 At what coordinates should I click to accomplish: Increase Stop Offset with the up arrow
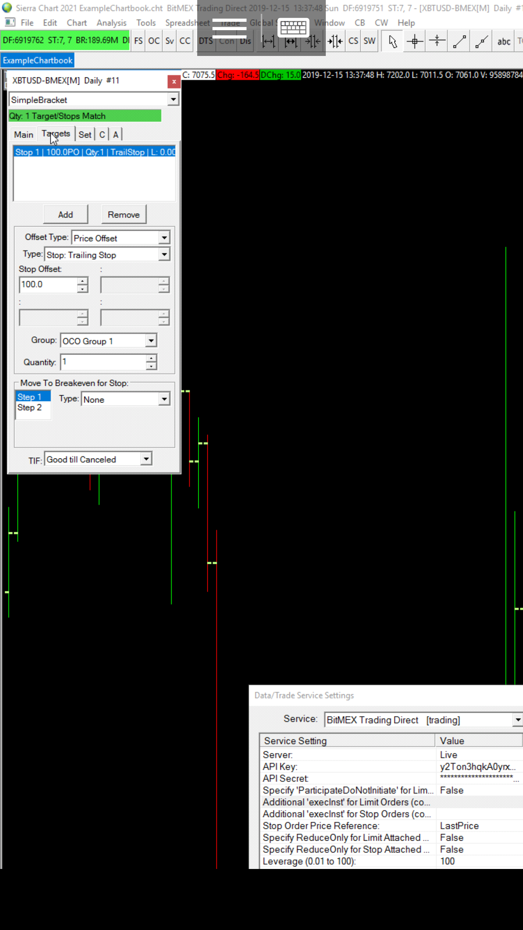[x=83, y=281]
